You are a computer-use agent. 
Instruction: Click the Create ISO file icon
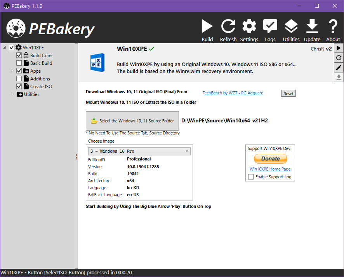pyautogui.click(x=26, y=86)
